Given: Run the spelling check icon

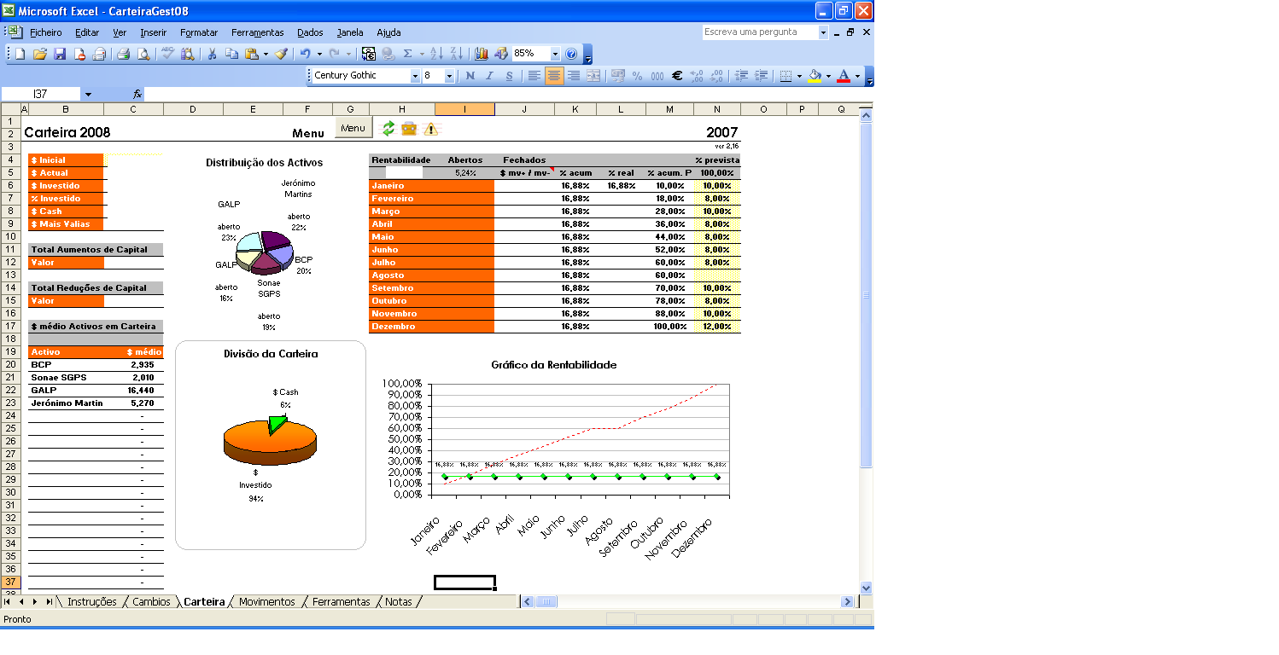Looking at the screenshot, I should (167, 54).
